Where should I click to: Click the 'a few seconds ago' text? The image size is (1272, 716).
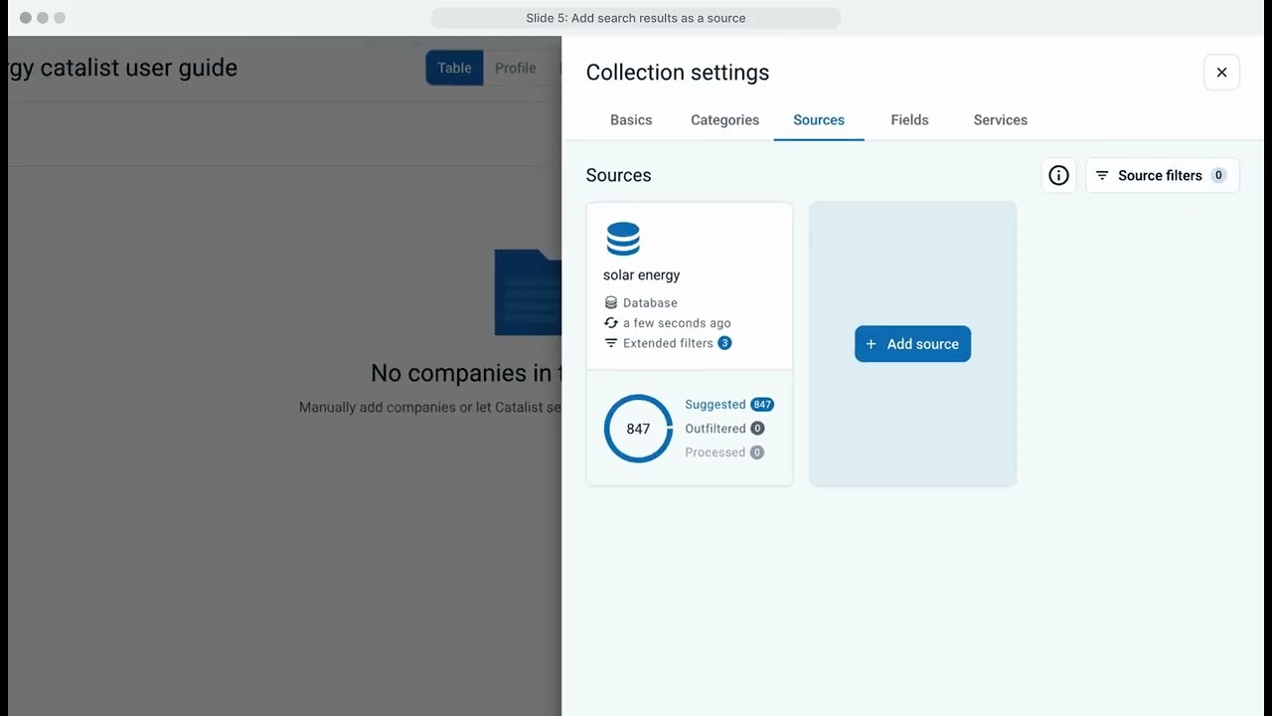coord(677,323)
